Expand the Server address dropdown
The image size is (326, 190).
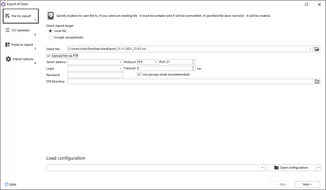pos(121,62)
